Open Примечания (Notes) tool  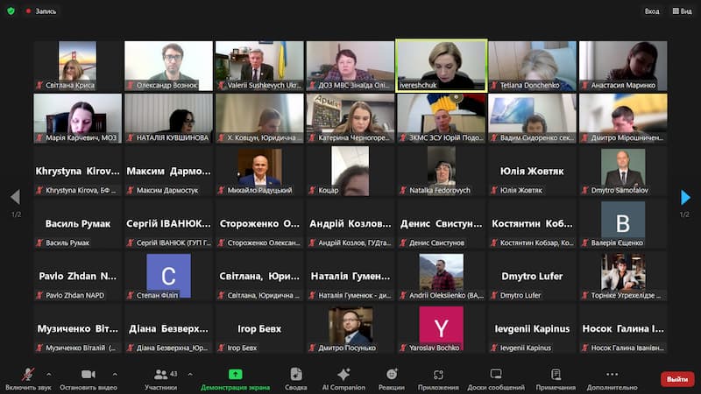(x=556, y=378)
